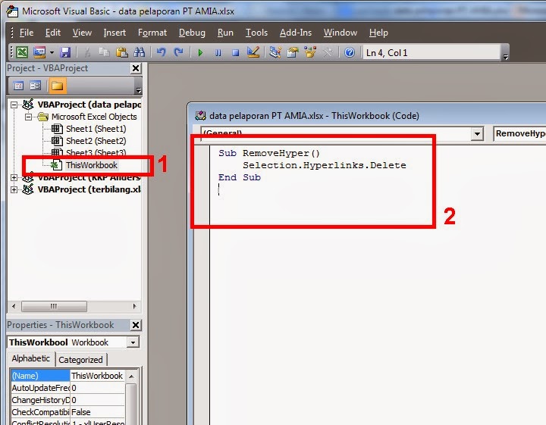Click View Object icon in Project panel
The height and width of the screenshot is (425, 546).
[x=35, y=86]
